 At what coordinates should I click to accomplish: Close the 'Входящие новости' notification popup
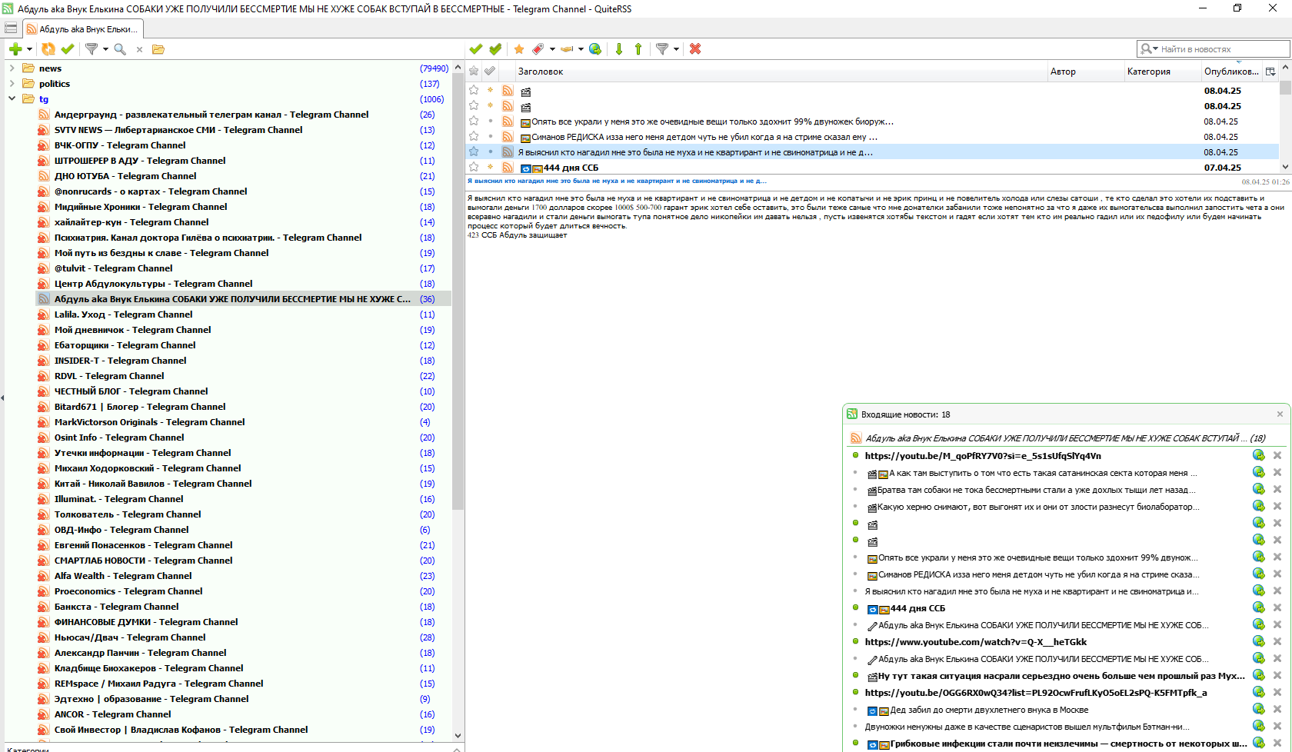pos(1280,414)
